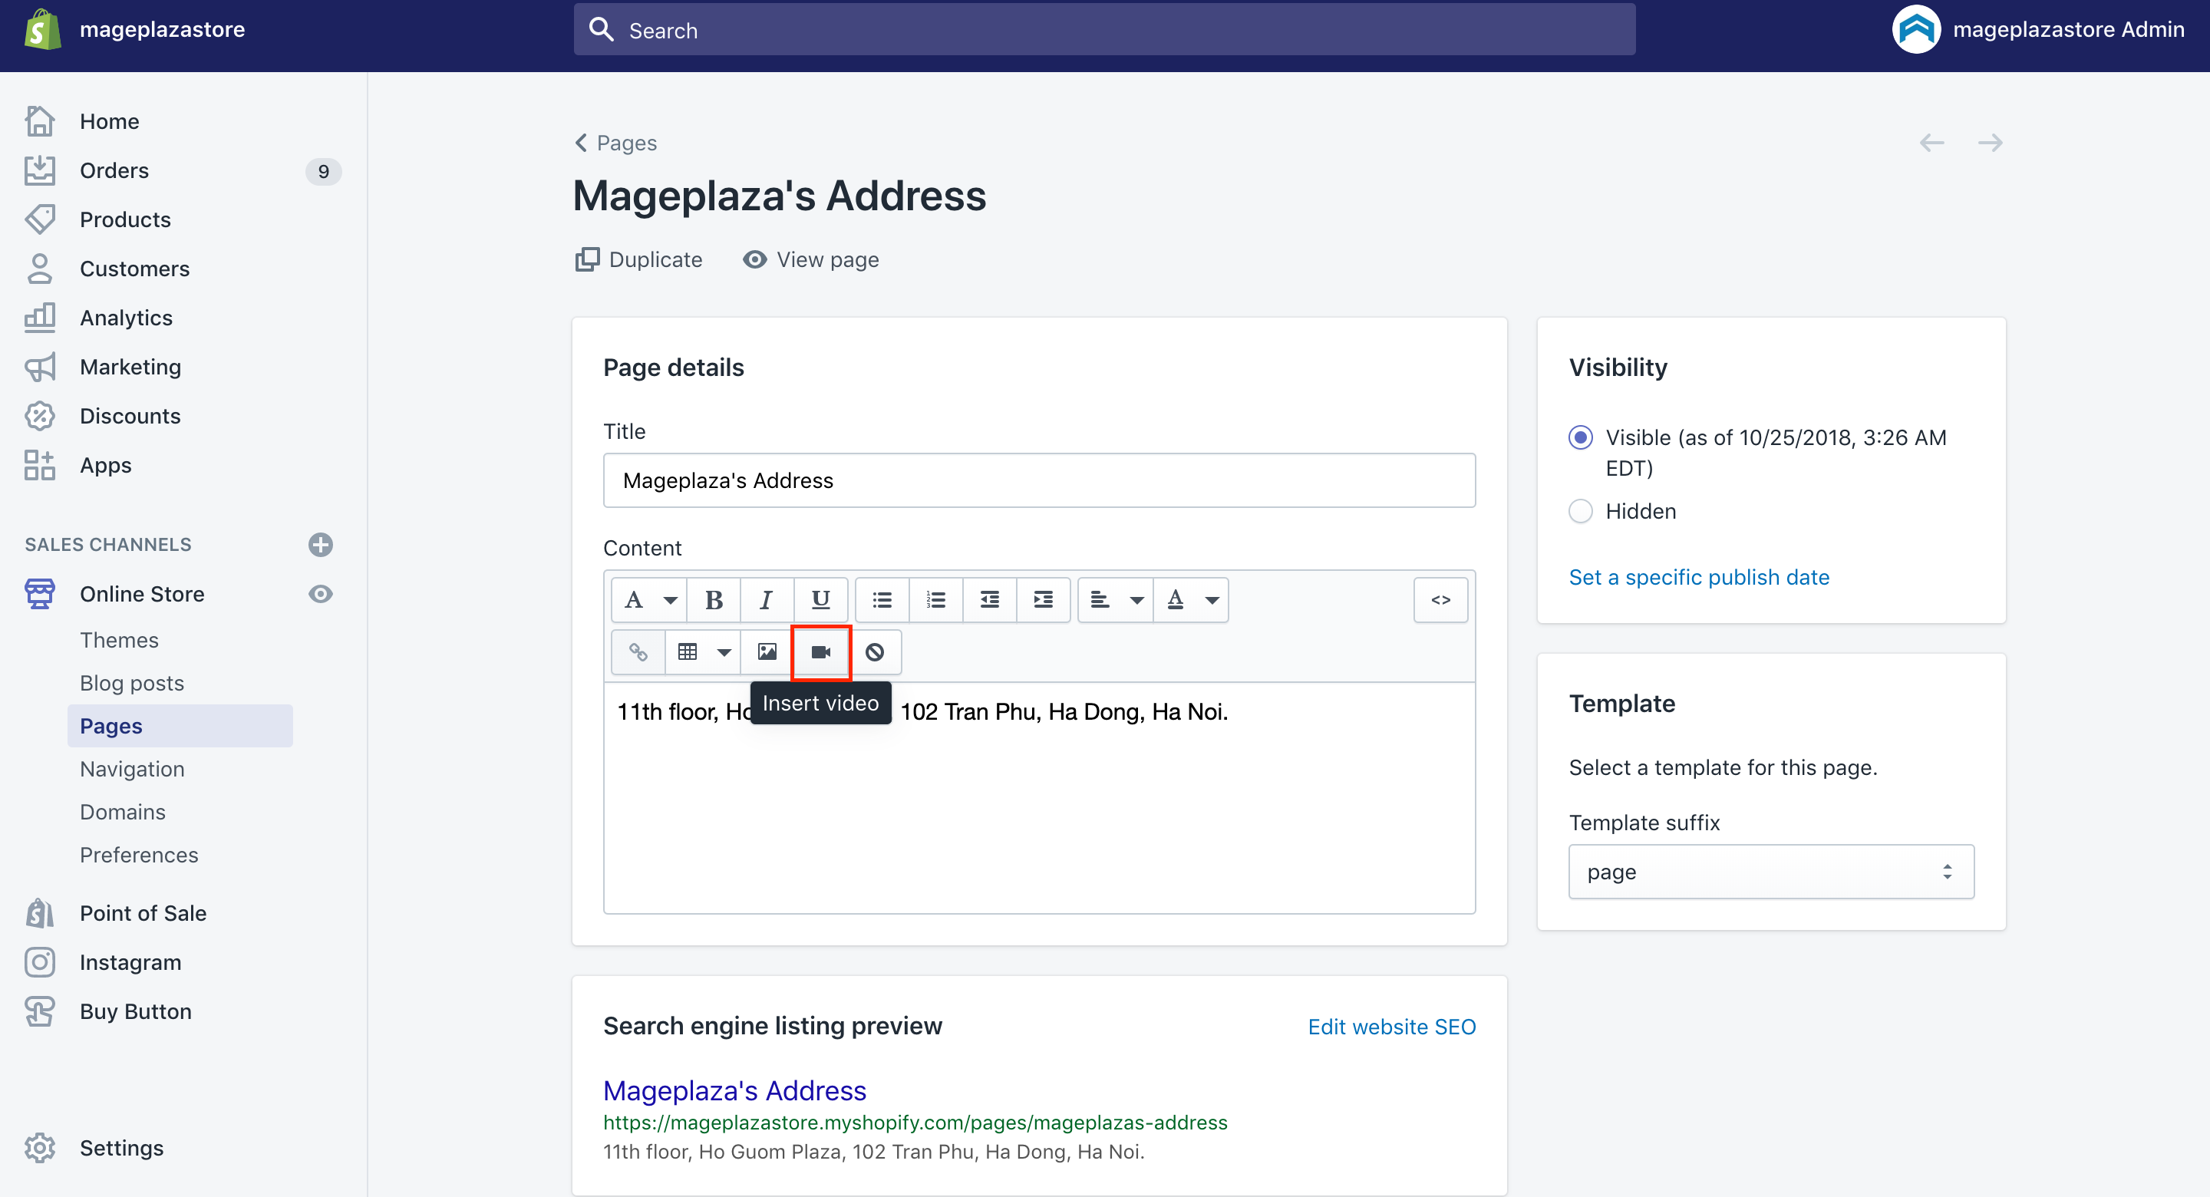Open Buy Button channel
This screenshot has width=2210, height=1197.
coord(136,1011)
